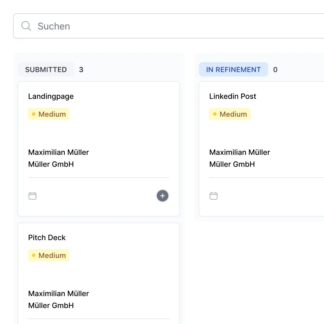
Task: Click Medium priority badge on Linkedin Post
Action: [x=230, y=114]
